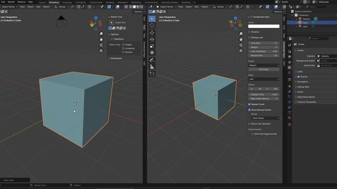Open Options dropdown in the left viewport
Screen dimensions: 337x189
coord(139,12)
